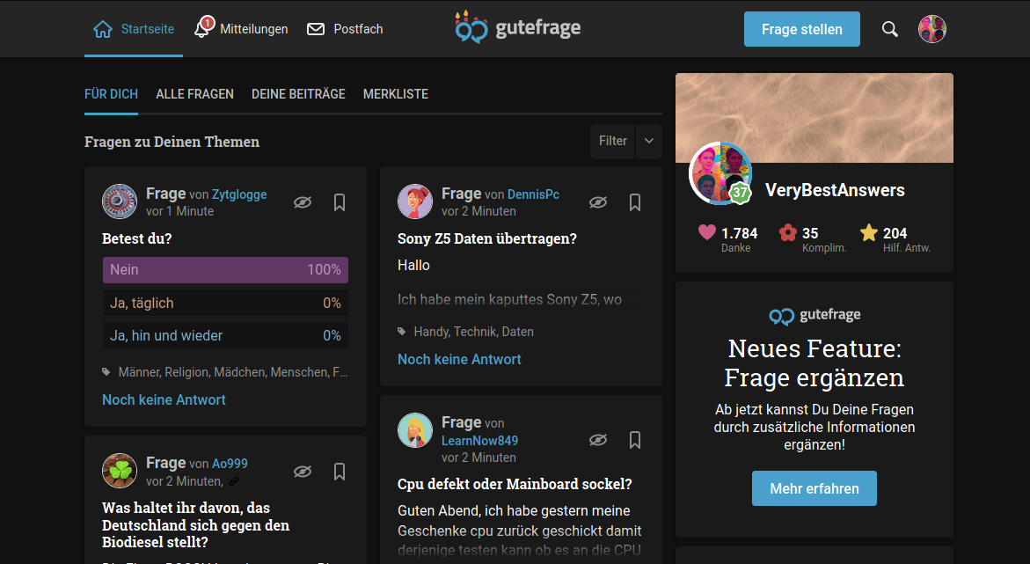This screenshot has width=1030, height=564.
Task: Select the FÜR DICH tab
Action: pos(111,94)
